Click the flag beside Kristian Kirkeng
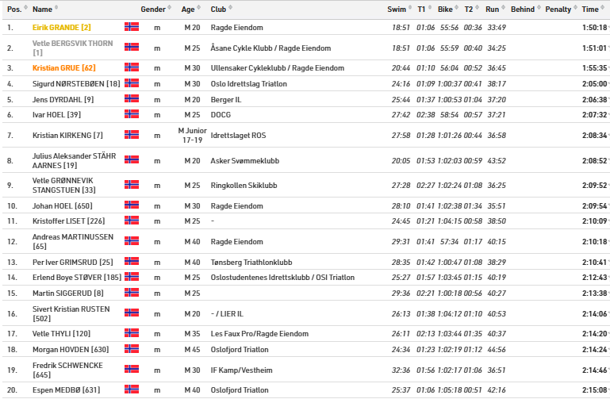The width and height of the screenshot is (610, 399). click(132, 135)
